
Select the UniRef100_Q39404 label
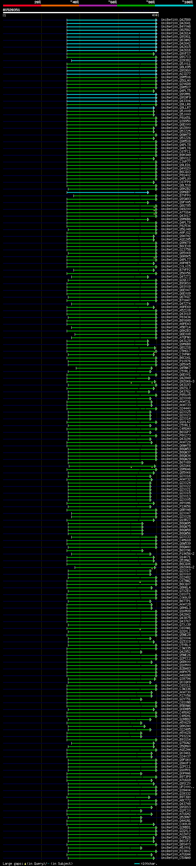point(176,790)
